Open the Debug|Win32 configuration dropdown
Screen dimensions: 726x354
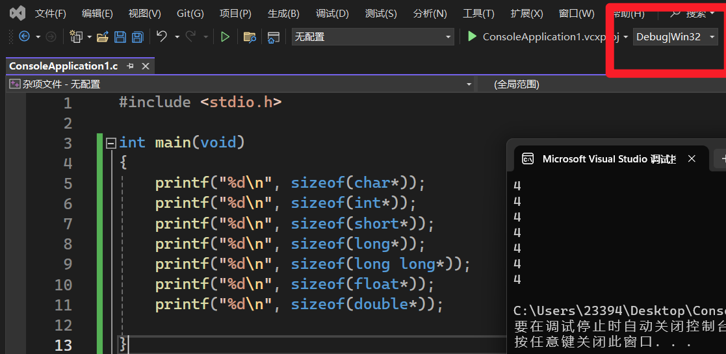coord(676,37)
